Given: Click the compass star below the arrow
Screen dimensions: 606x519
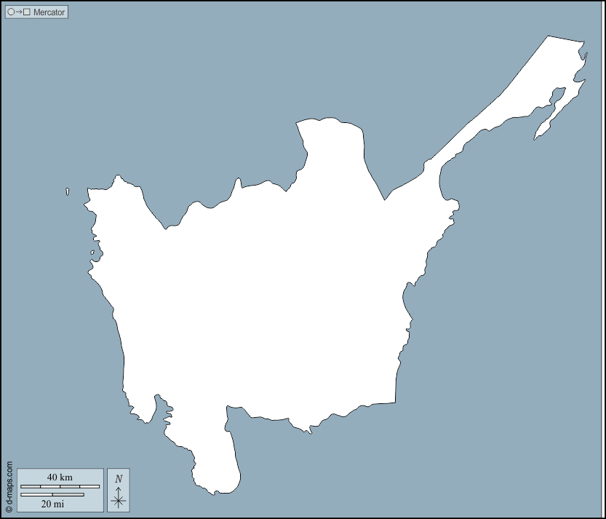Looking at the screenshot, I should 118,500.
